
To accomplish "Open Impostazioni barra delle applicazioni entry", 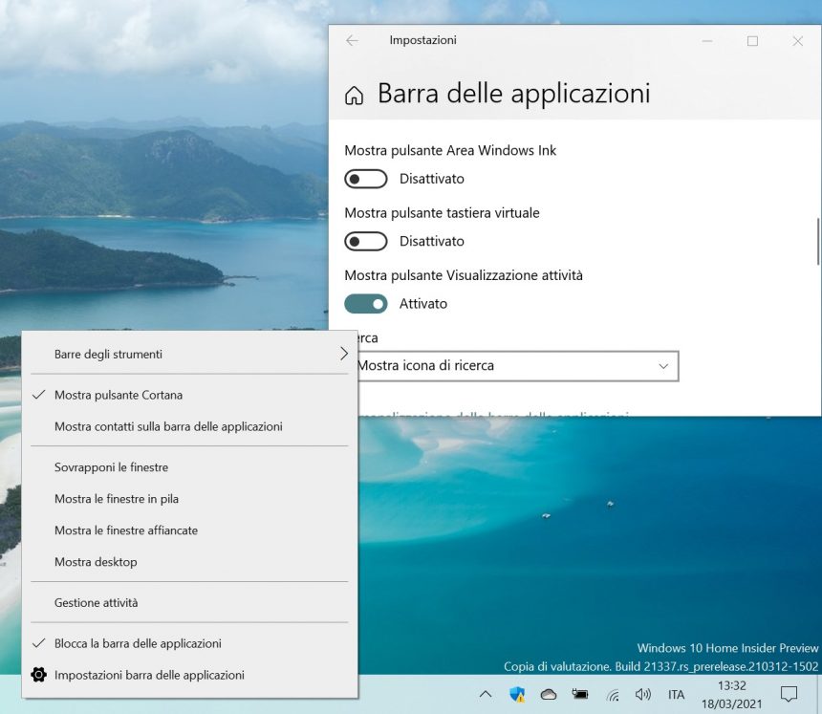I will tap(190, 675).
